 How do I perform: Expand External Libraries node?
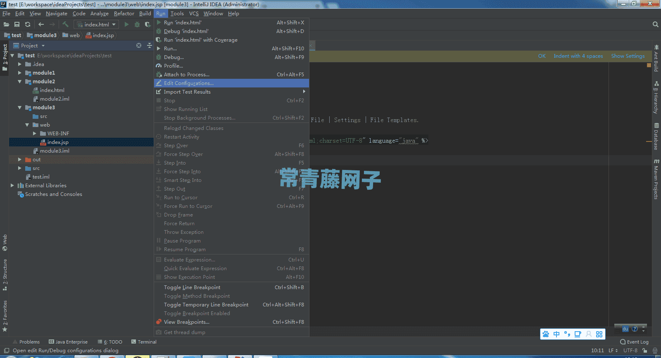[x=12, y=185]
